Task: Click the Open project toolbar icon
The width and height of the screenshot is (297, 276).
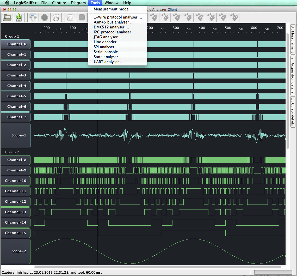Action: tap(7, 17)
